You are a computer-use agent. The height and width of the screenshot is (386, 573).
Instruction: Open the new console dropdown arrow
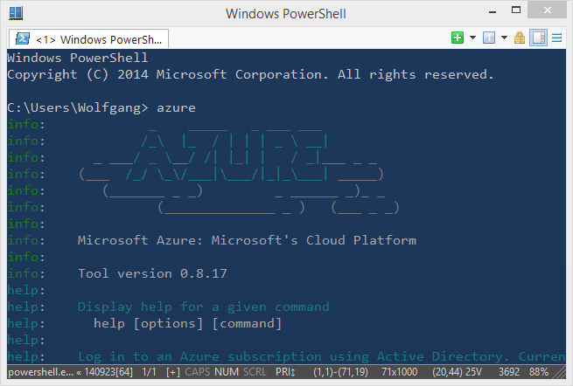(472, 38)
